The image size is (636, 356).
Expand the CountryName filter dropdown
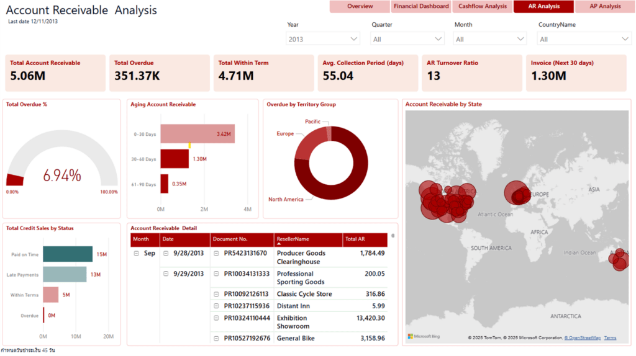click(x=584, y=39)
